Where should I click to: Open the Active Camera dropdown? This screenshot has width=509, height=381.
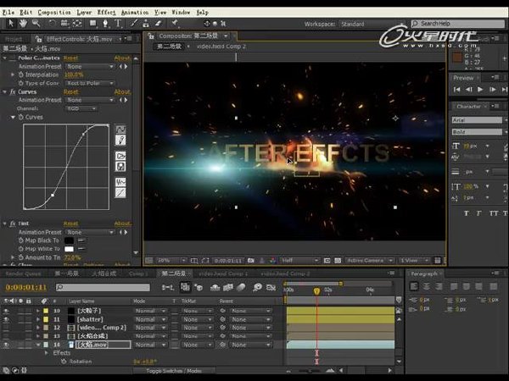pos(369,261)
